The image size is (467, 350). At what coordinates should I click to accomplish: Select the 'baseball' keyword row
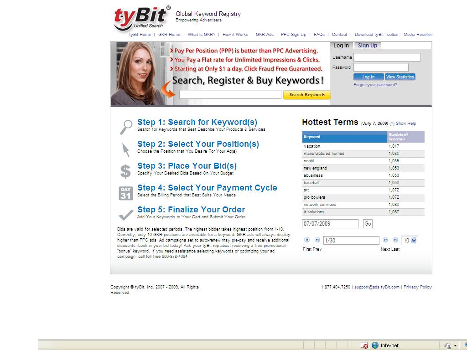(363, 183)
